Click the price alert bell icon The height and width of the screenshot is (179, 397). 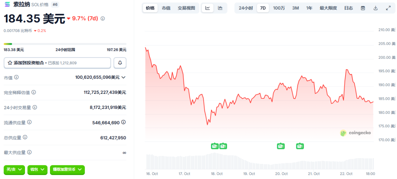click(120, 63)
